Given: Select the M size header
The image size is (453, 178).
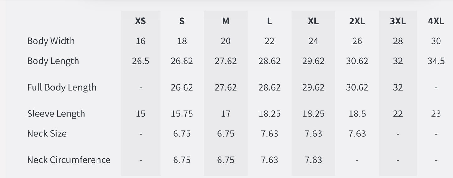Looking at the screenshot, I should coord(226,21).
